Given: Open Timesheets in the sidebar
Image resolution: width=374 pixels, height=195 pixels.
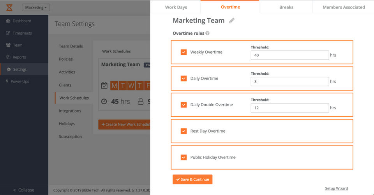Looking at the screenshot, I should [22, 33].
